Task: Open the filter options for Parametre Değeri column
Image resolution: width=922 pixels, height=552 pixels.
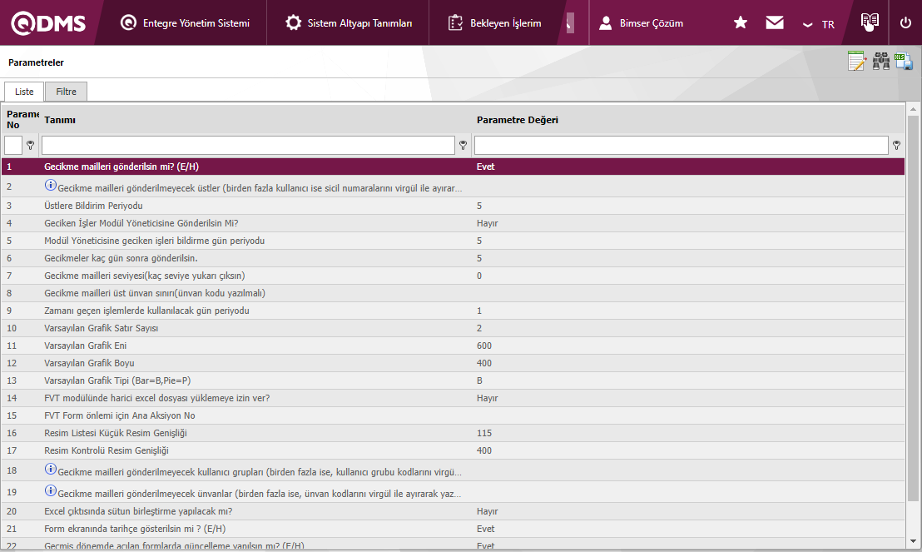Action: click(x=896, y=145)
